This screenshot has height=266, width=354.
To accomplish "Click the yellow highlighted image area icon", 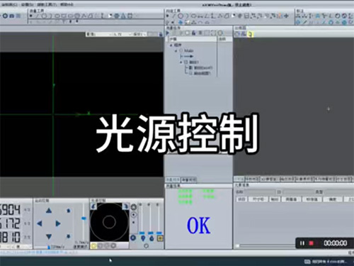I will (250, 34).
